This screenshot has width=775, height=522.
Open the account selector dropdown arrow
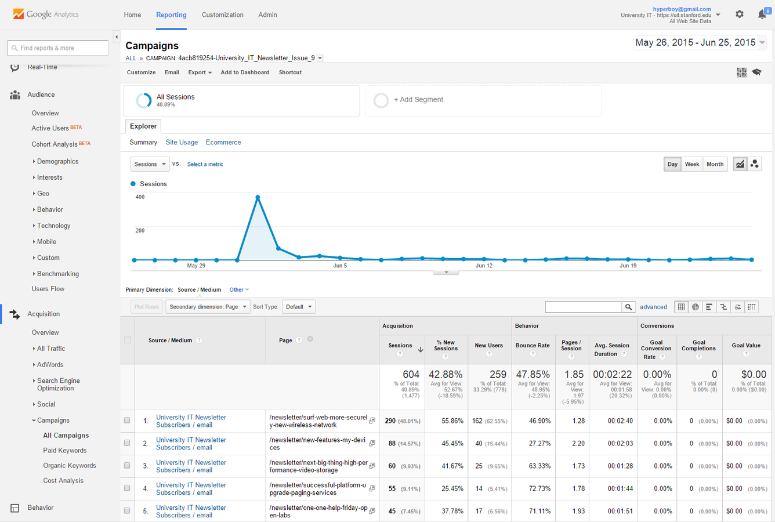point(718,14)
